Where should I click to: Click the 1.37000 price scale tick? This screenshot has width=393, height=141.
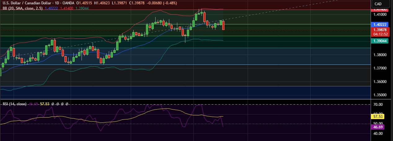pos(380,68)
